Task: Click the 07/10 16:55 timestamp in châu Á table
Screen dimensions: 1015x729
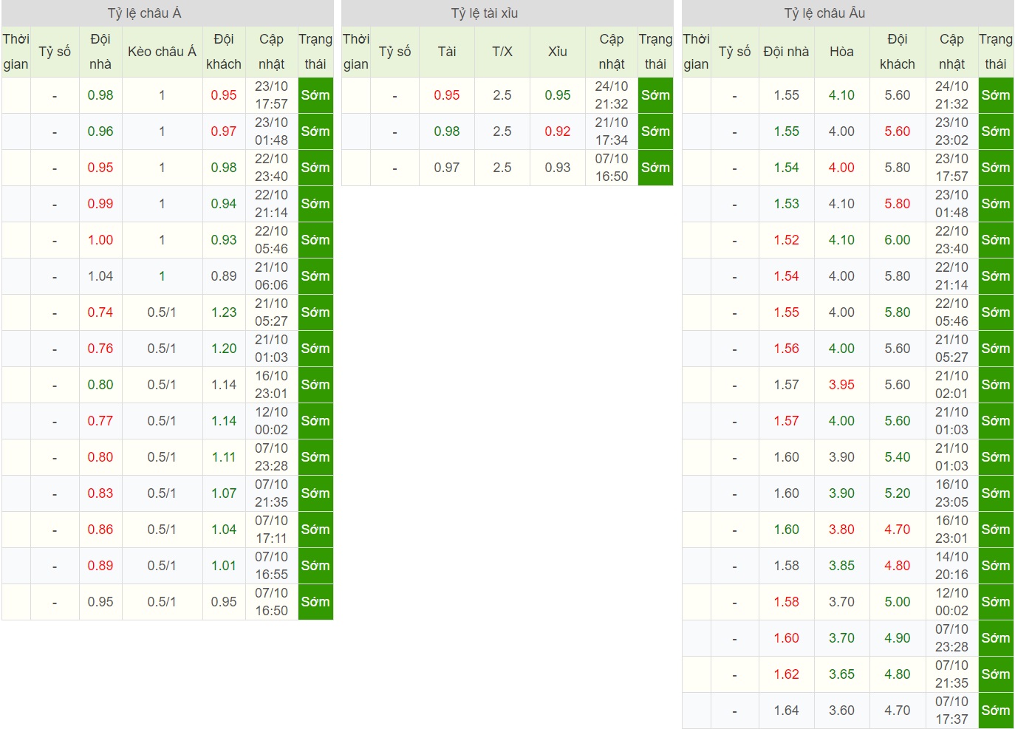Action: click(x=271, y=566)
